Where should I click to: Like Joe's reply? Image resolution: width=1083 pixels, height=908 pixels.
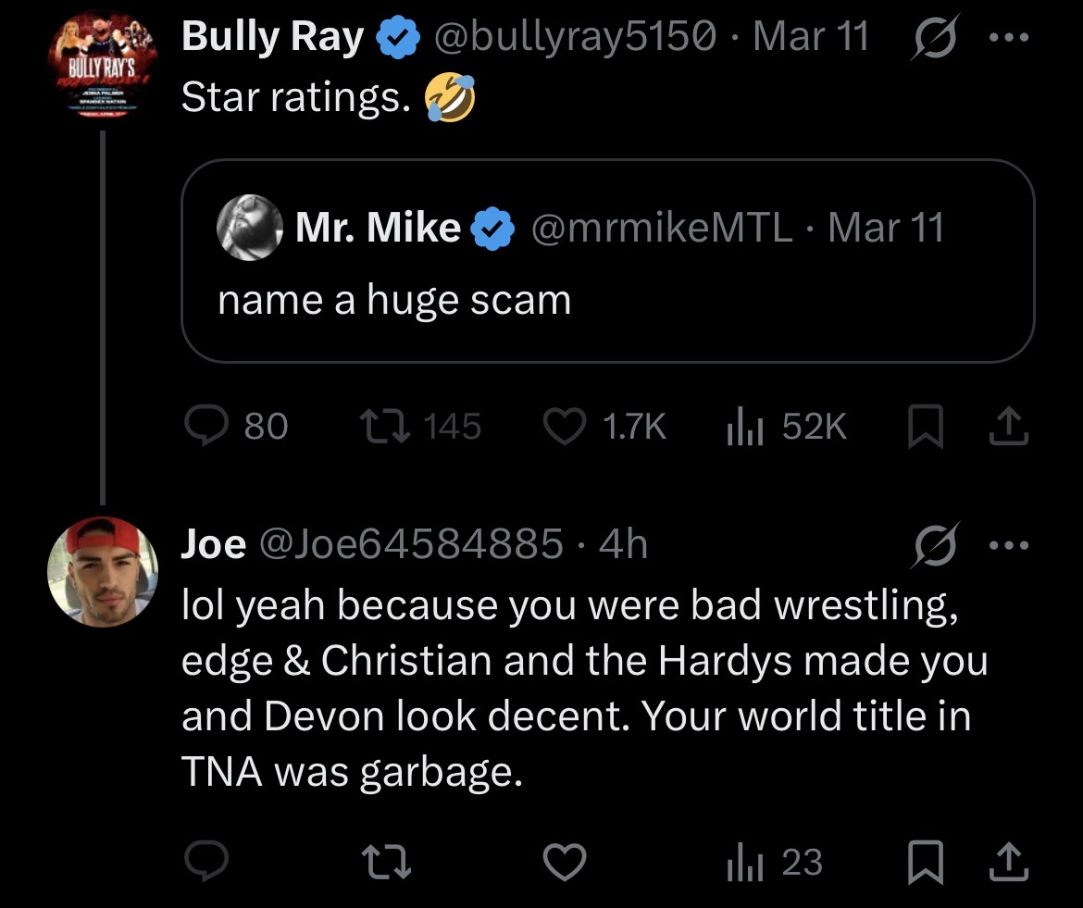pos(565,863)
